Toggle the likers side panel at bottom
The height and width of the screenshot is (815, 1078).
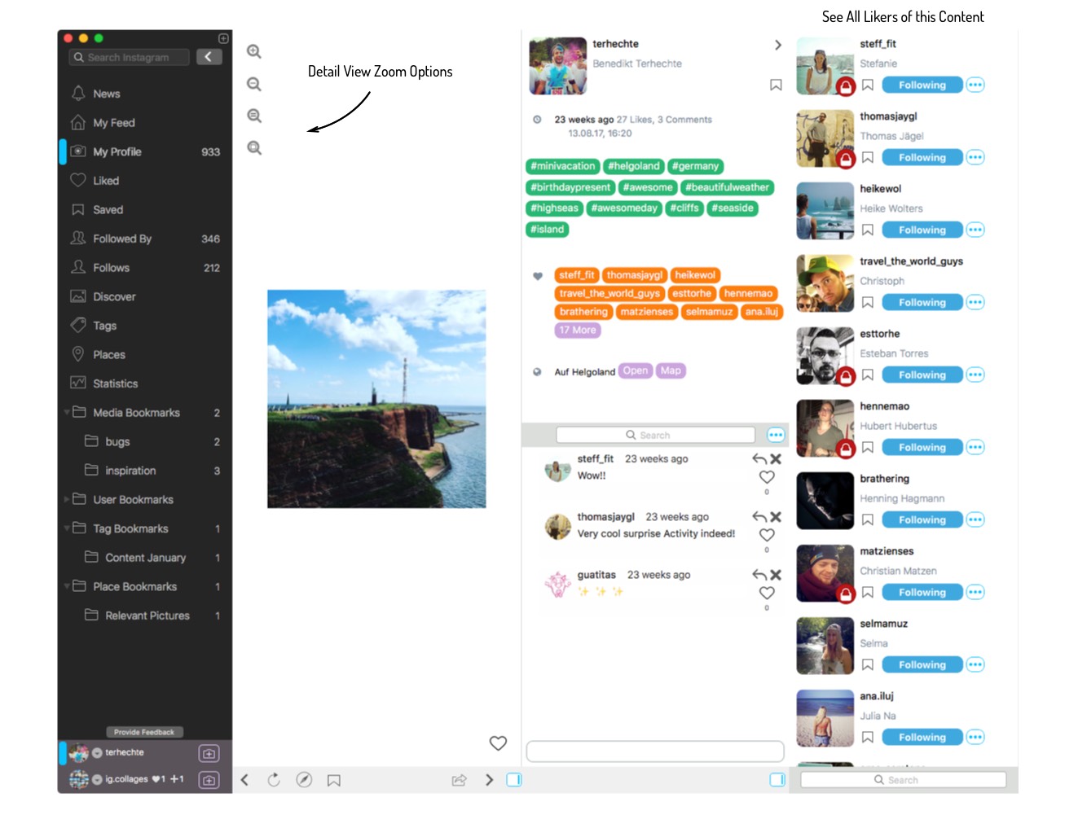[777, 780]
